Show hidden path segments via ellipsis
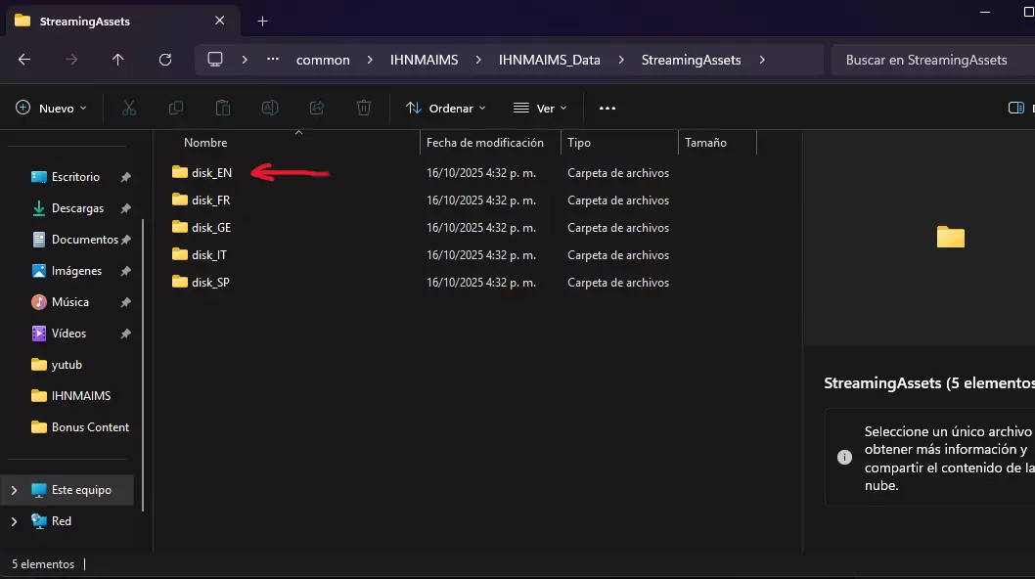This screenshot has height=579, width=1035. point(273,60)
